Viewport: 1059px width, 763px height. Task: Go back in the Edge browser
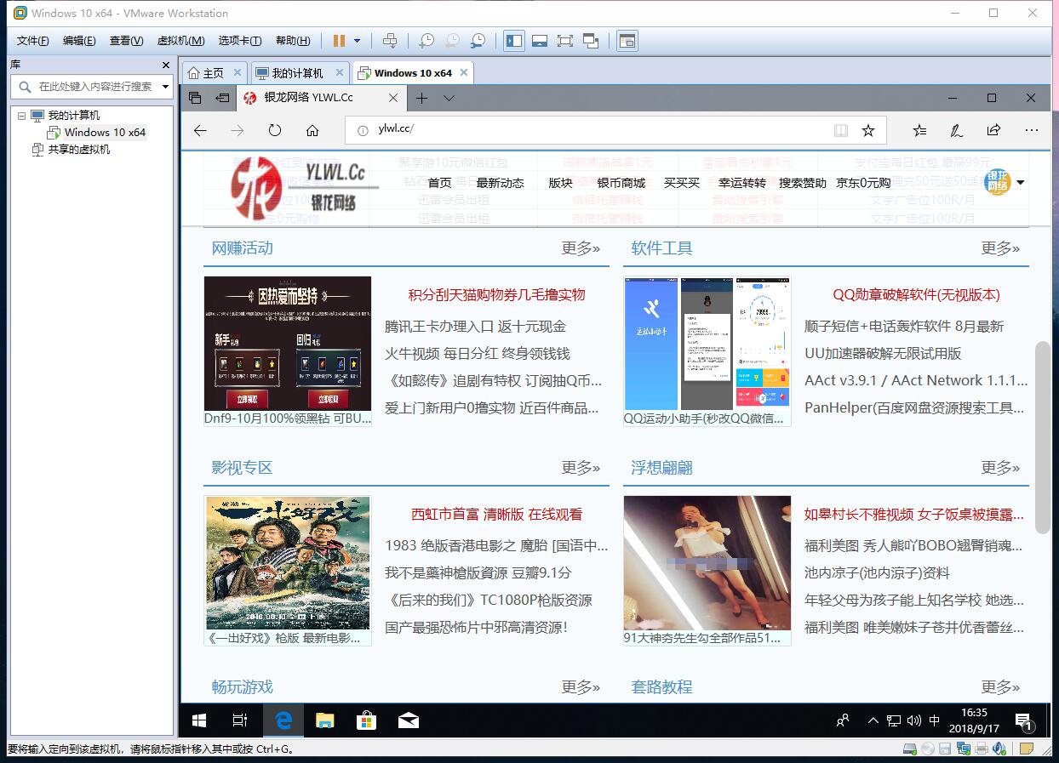(x=200, y=130)
